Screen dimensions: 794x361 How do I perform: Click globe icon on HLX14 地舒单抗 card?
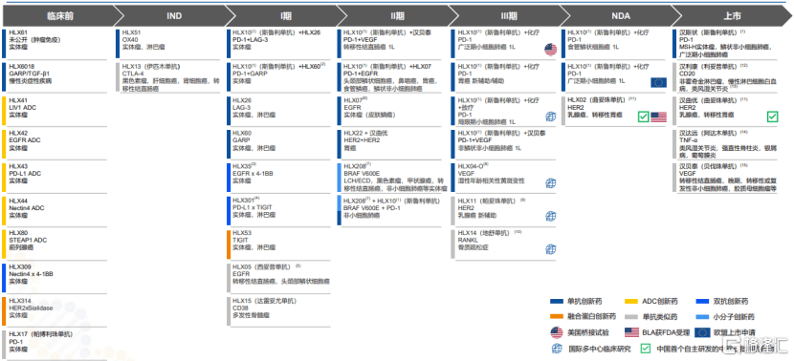[x=550, y=248]
